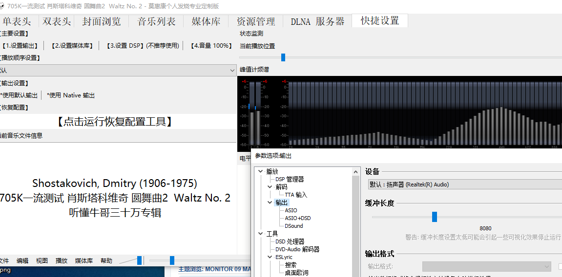
Task: Click the preferences tree scrollbar track
Action: click(x=356, y=226)
